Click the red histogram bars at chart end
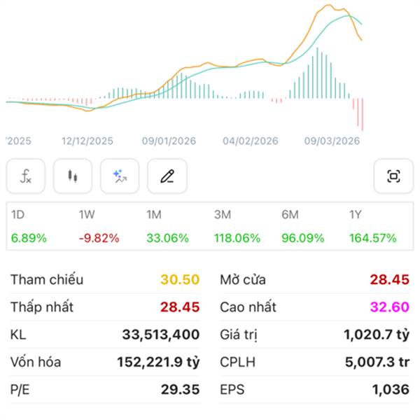Viewport: 420px width, 420px height. pos(360,113)
